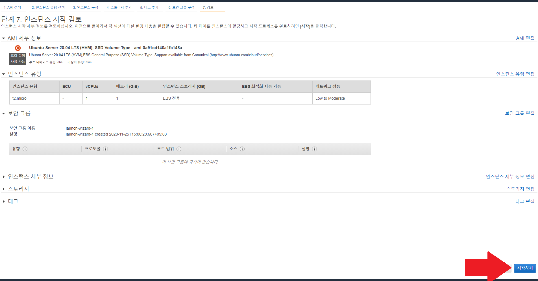Click the t2.micro table cell
This screenshot has width=538, height=281.
(34, 98)
